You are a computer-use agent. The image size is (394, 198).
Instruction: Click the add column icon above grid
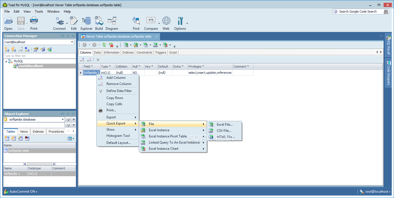click(x=82, y=60)
